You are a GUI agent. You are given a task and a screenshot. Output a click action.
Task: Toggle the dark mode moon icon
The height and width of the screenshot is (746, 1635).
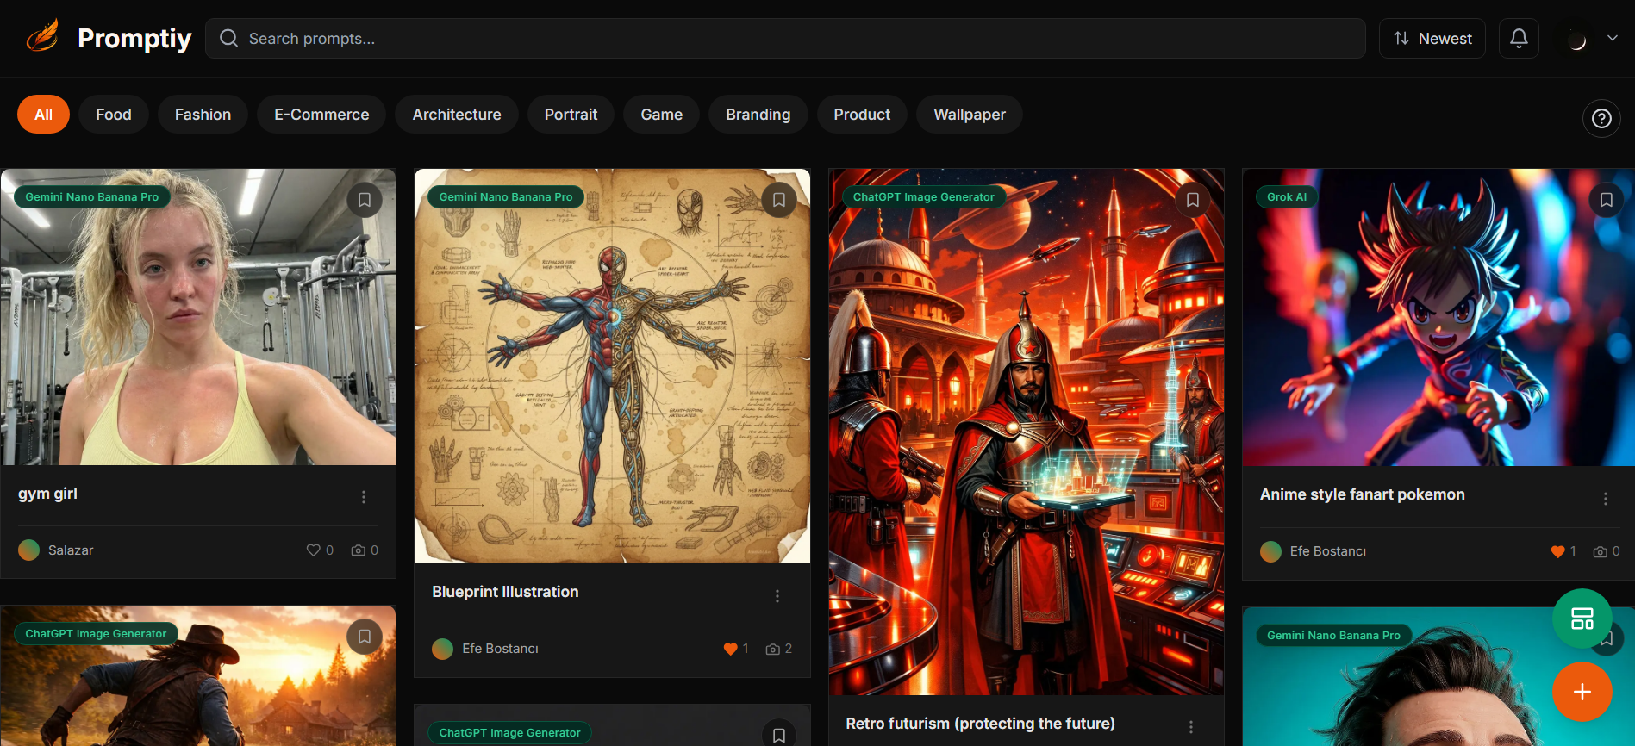[1576, 40]
